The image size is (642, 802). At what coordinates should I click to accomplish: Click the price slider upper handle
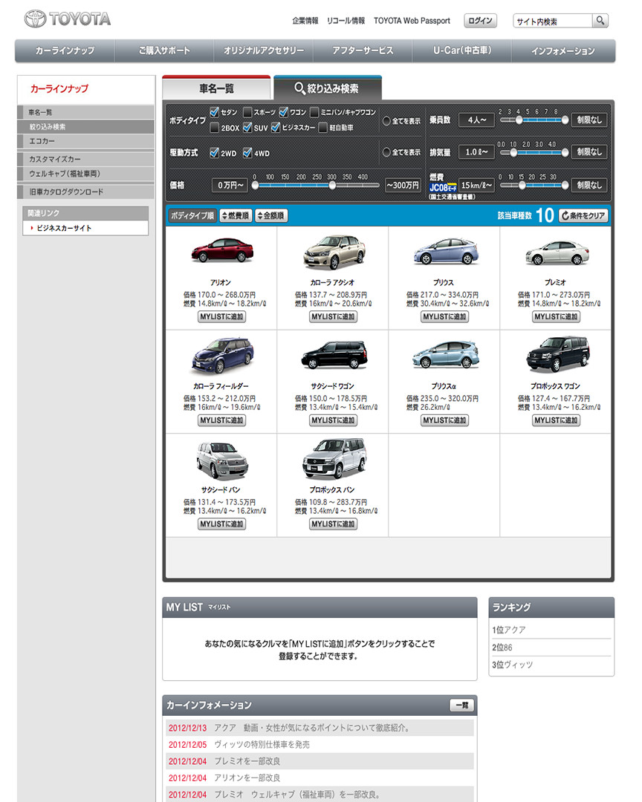tap(332, 185)
